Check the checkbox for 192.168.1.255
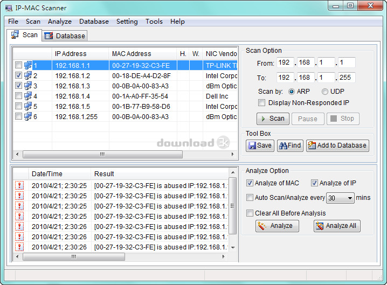 (18, 116)
